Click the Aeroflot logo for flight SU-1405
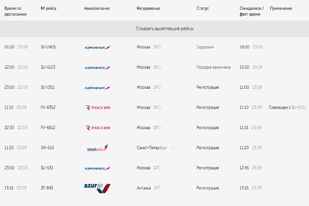Image resolution: width=309 pixels, height=206 pixels. [98, 47]
